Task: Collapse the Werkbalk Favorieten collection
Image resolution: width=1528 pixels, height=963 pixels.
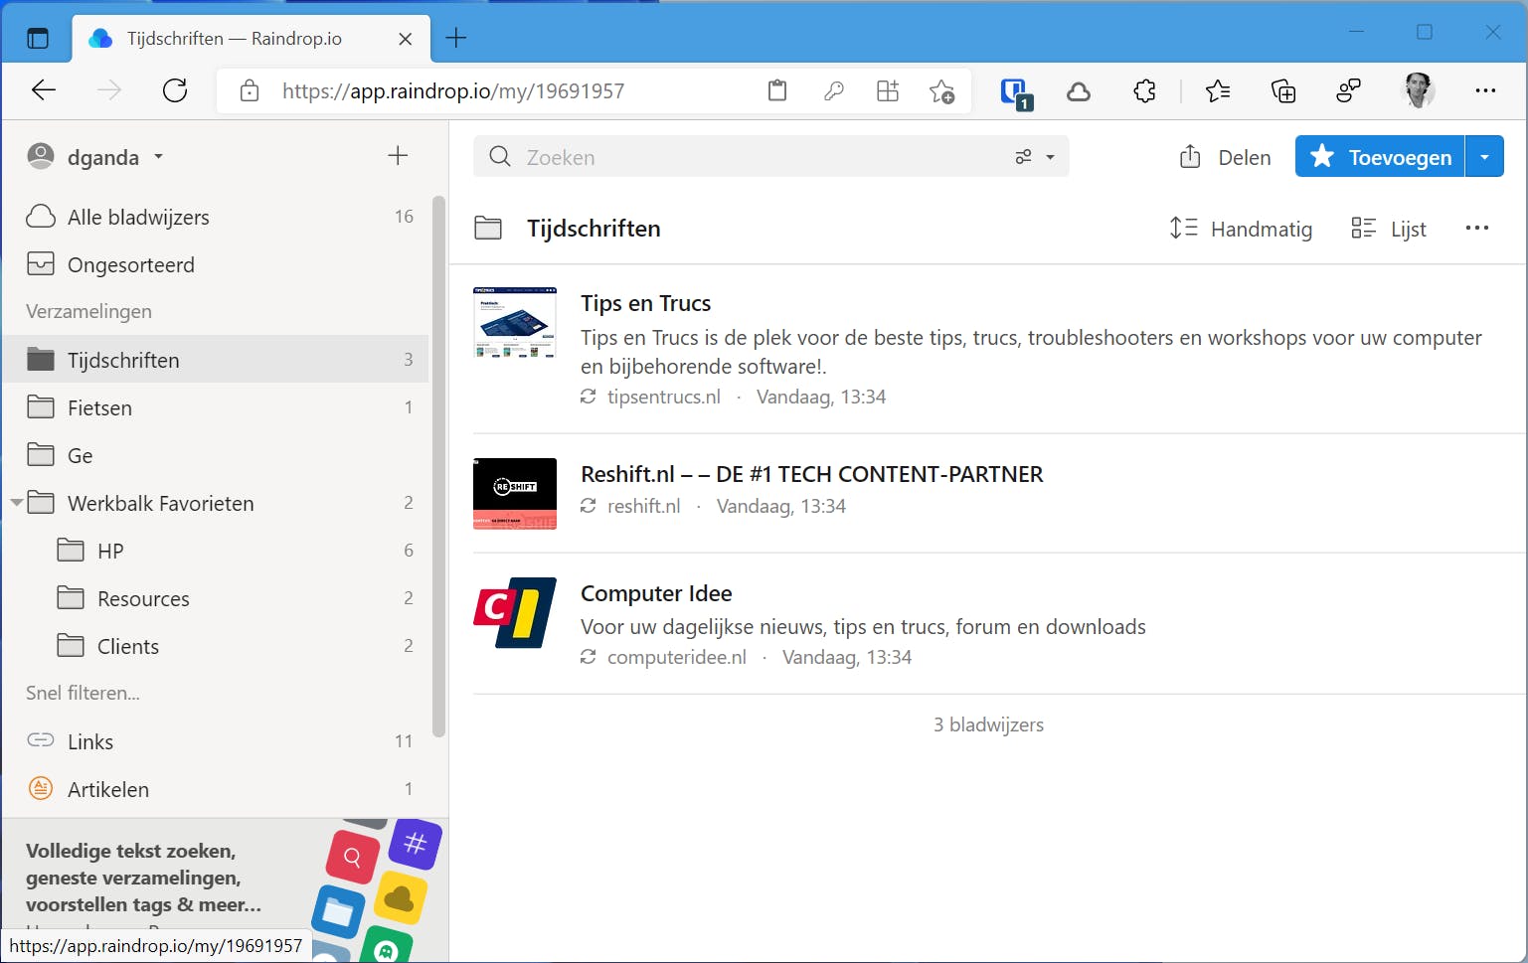Action: coord(15,503)
